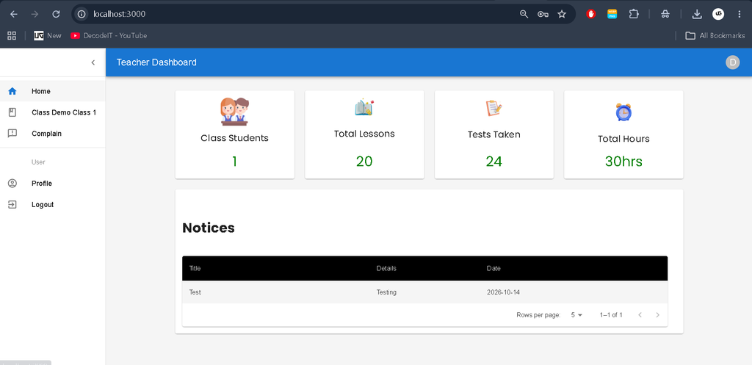The width and height of the screenshot is (752, 365).
Task: Click the Title column header
Action: [195, 269]
